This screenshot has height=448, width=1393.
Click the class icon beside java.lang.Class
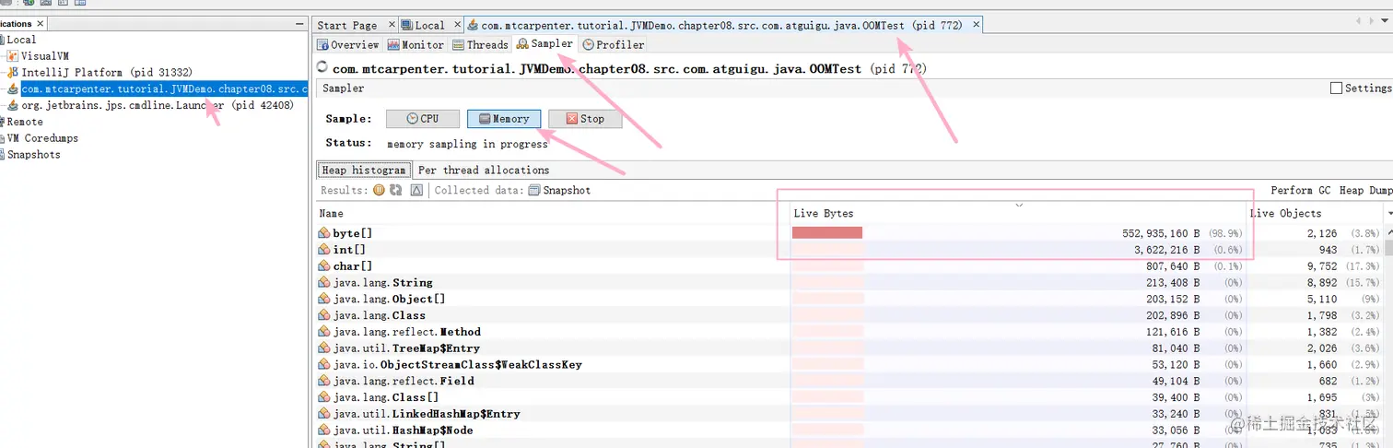pos(323,315)
